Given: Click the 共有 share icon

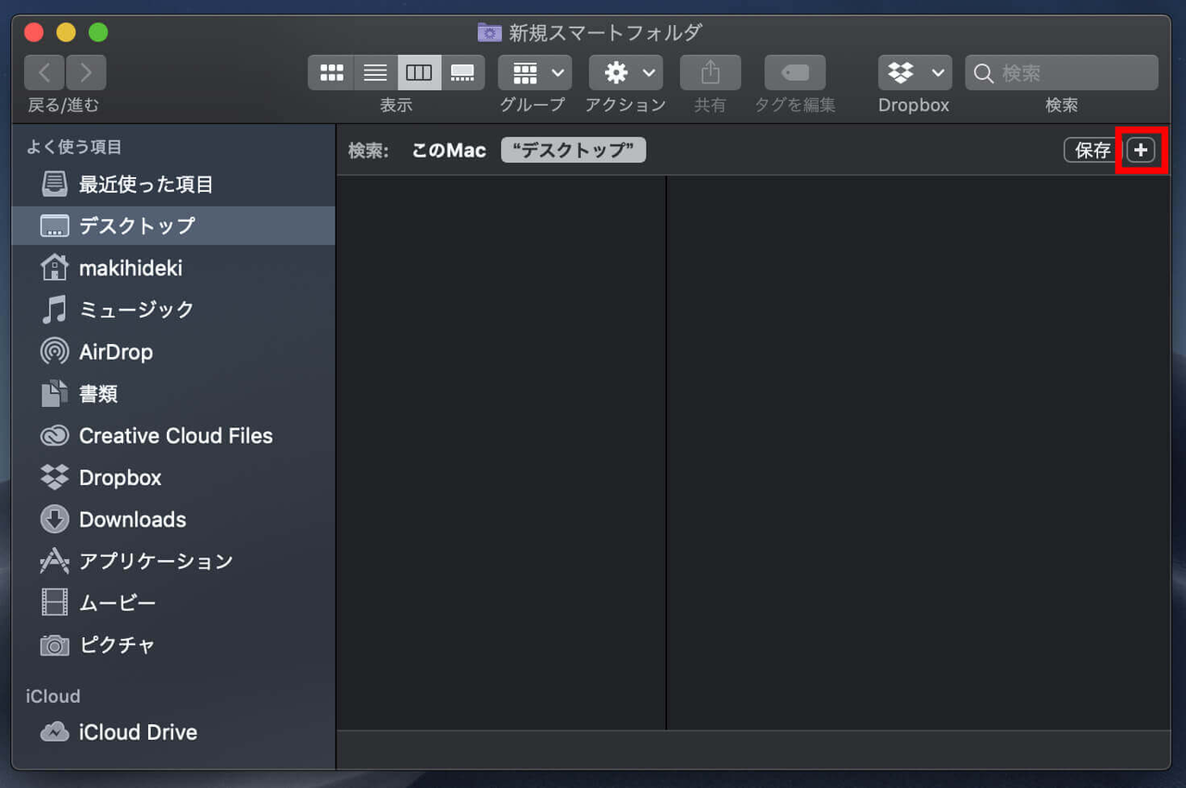Looking at the screenshot, I should [x=711, y=72].
